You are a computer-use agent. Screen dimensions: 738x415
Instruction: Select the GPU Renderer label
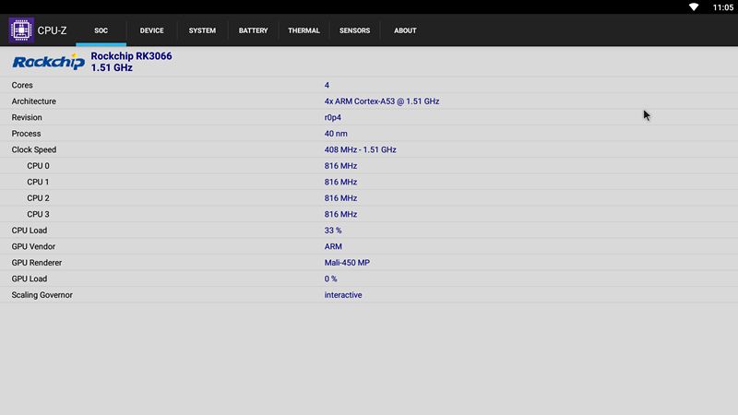[37, 263]
